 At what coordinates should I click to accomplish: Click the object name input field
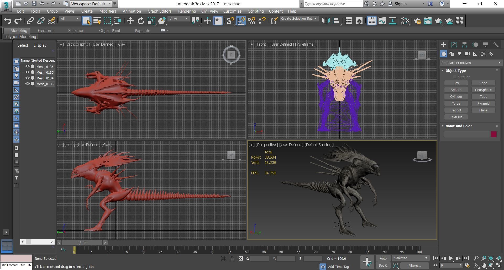coord(466,134)
